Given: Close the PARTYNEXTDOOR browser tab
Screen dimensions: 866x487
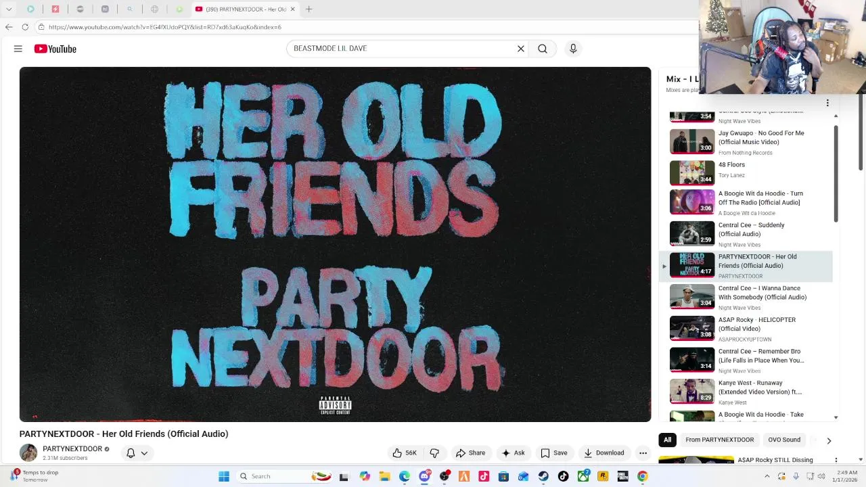Looking at the screenshot, I should pos(292,9).
